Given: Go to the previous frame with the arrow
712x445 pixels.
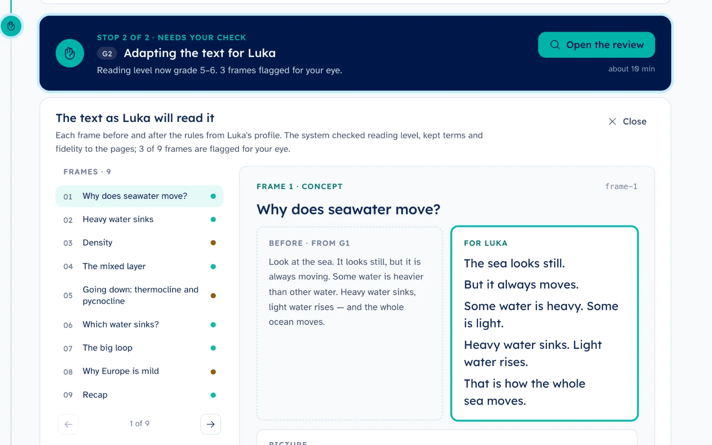Looking at the screenshot, I should pyautogui.click(x=69, y=424).
